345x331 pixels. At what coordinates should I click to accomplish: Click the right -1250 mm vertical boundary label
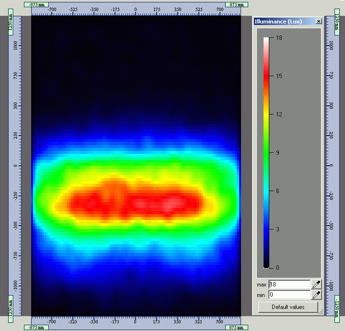337,309
